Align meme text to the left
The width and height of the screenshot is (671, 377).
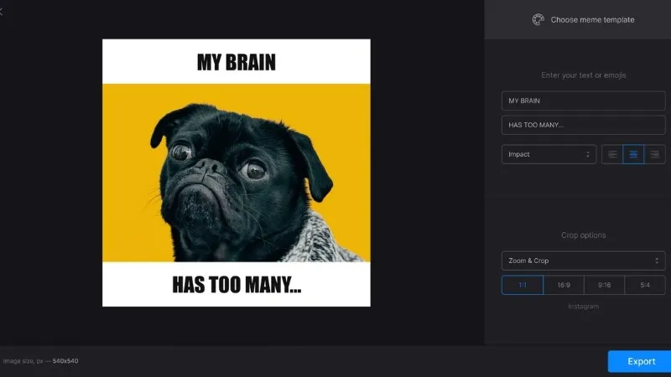coord(612,154)
